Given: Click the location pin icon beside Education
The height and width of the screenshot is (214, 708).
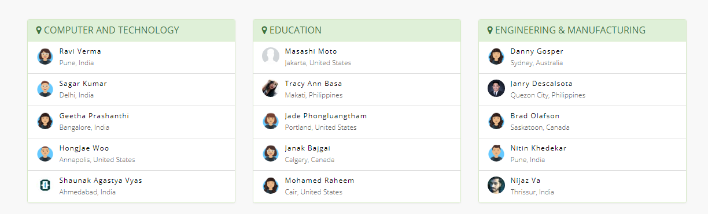Looking at the screenshot, I should click(x=264, y=30).
